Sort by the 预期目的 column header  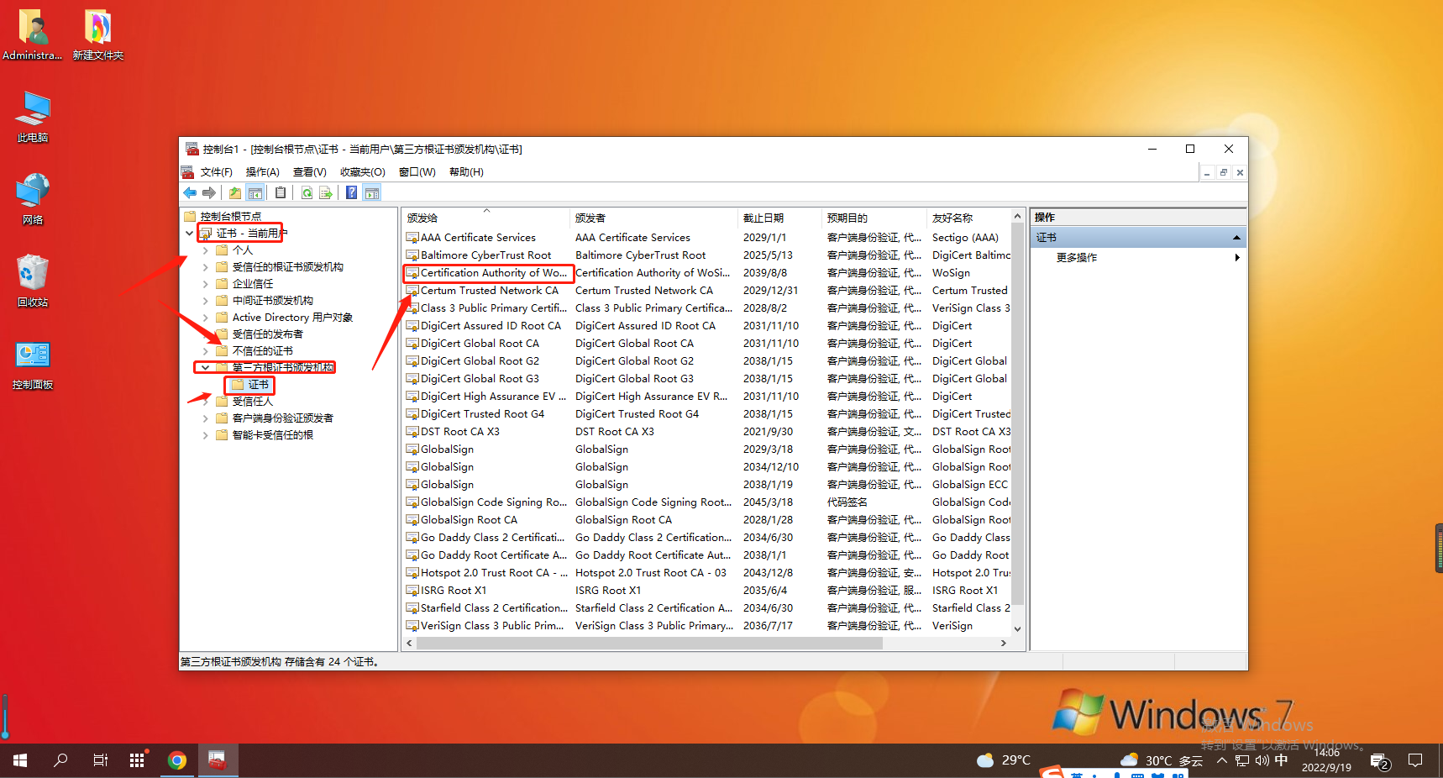(874, 218)
